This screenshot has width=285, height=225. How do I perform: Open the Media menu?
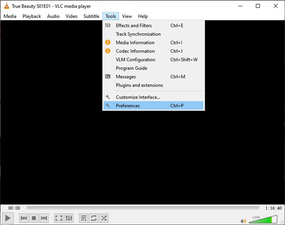point(10,17)
